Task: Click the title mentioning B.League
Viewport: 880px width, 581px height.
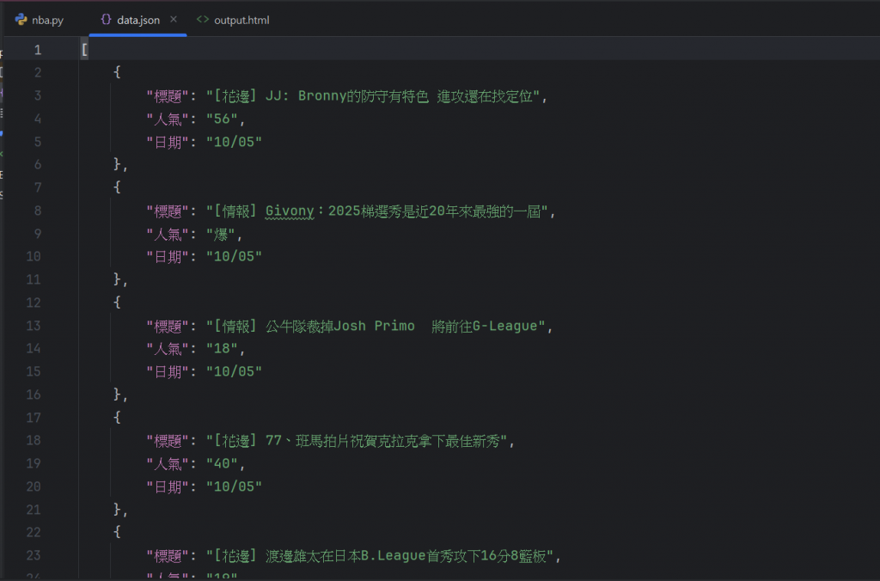Action: click(380, 556)
